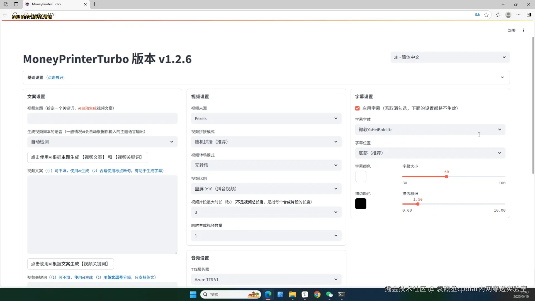The width and height of the screenshot is (535, 301).
Task: Open Google Chrome from the taskbar
Action: coord(317,295)
